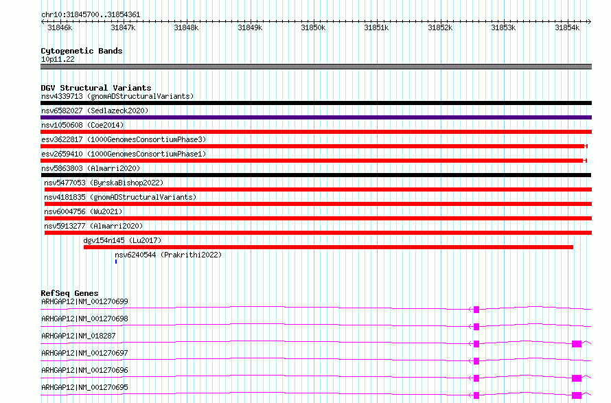Click the nsv5477053 (ByrskaBishop2022) label
Image resolution: width=611 pixels, height=403 pixels.
tap(104, 183)
